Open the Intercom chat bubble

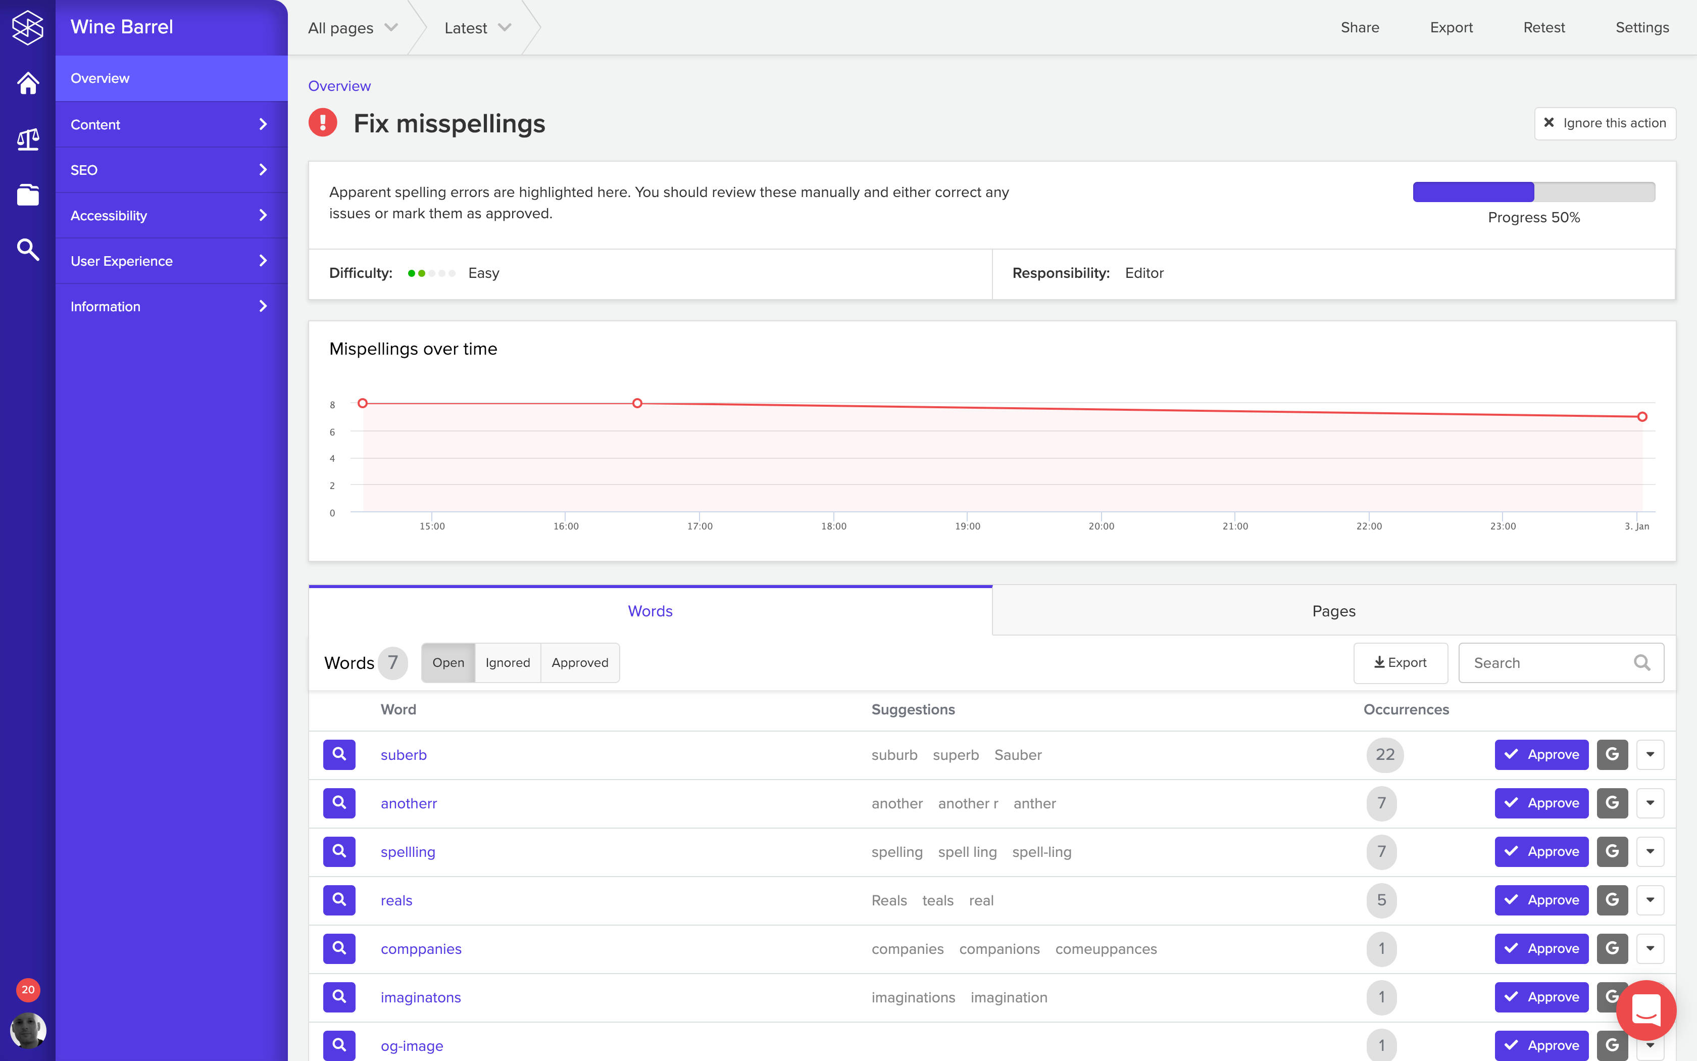pos(1646,1010)
